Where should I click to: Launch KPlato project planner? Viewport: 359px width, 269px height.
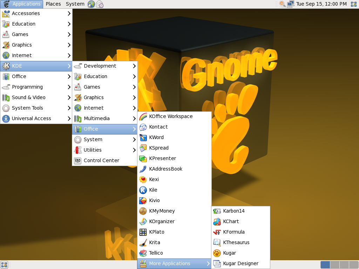click(174, 232)
